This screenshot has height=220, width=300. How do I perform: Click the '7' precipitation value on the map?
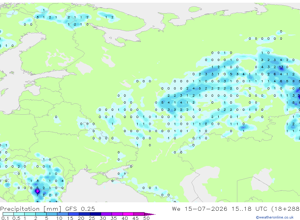tap(37, 195)
